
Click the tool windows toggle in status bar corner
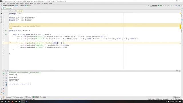click(x=1, y=99)
